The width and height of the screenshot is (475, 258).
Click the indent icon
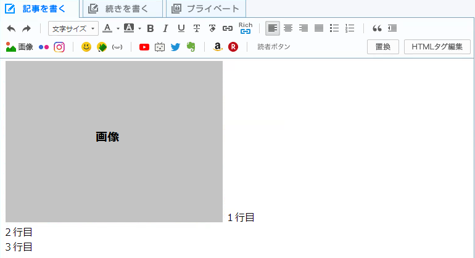pyautogui.click(x=392, y=28)
